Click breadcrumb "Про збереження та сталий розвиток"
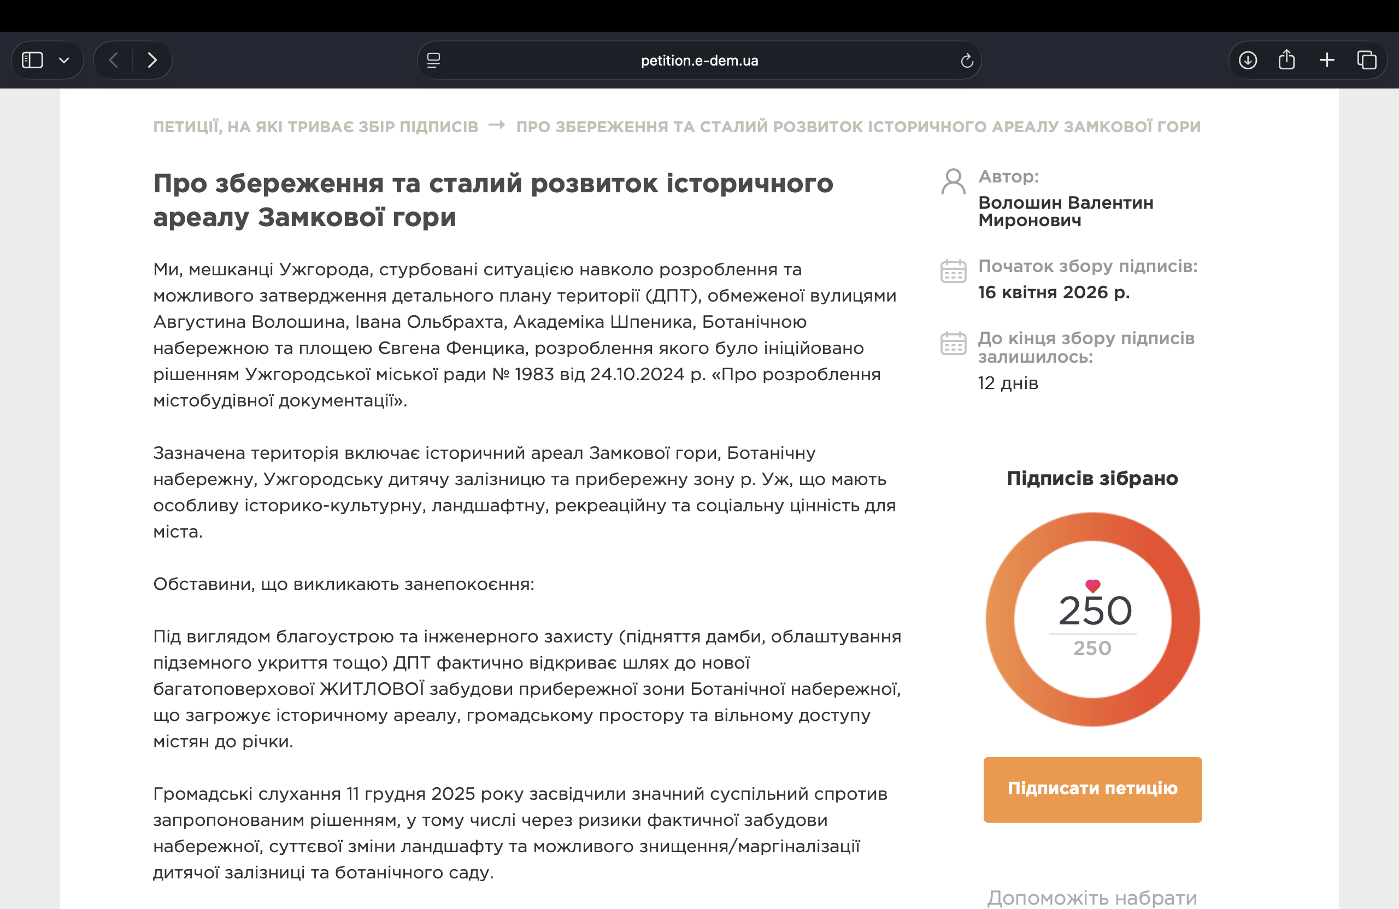Viewport: 1399px width, 909px height. [857, 127]
